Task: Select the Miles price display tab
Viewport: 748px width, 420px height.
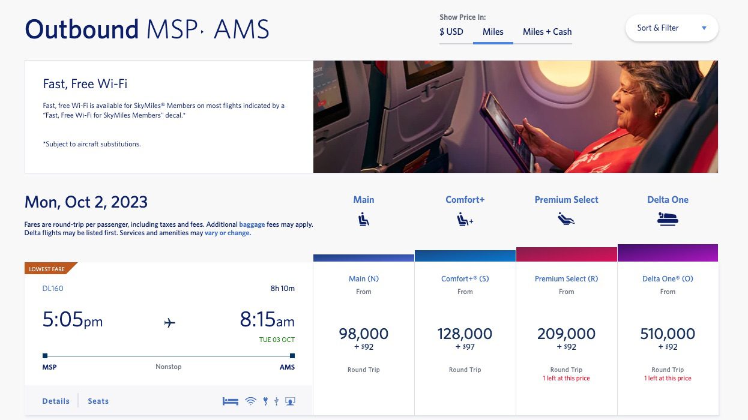Action: click(x=493, y=32)
